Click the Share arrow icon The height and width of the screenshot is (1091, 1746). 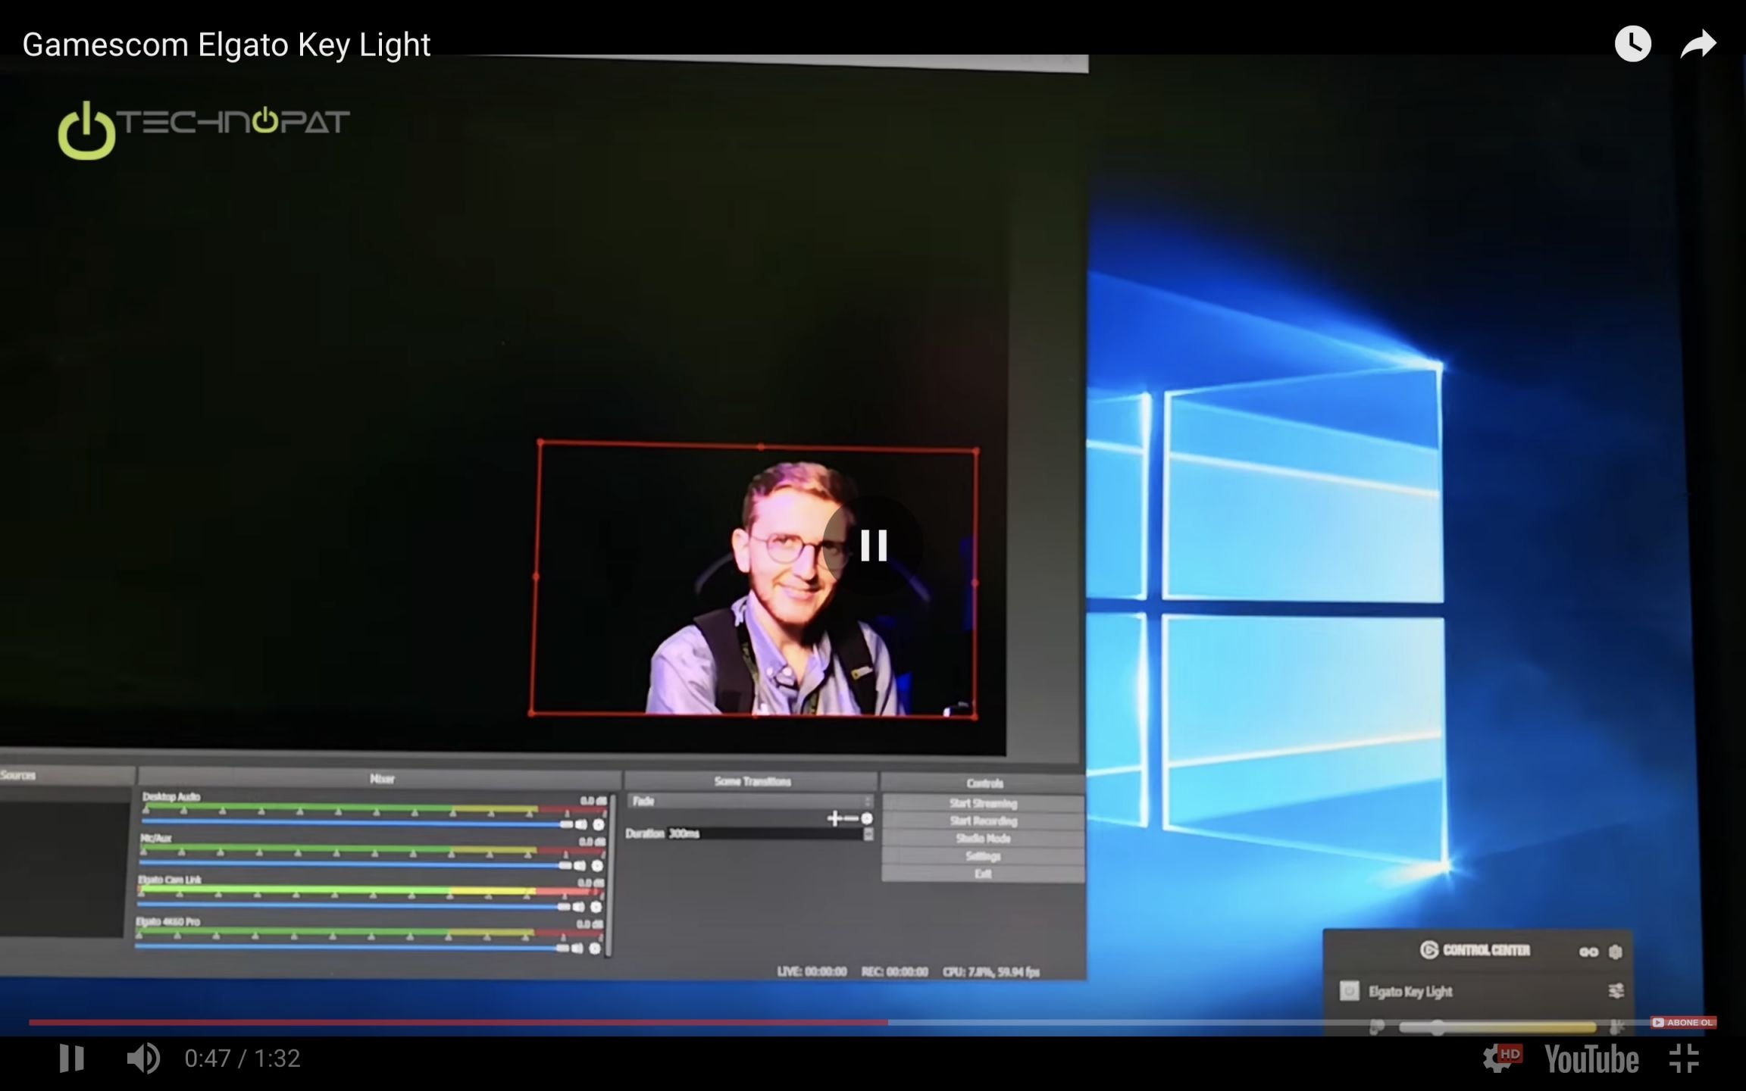coord(1698,44)
